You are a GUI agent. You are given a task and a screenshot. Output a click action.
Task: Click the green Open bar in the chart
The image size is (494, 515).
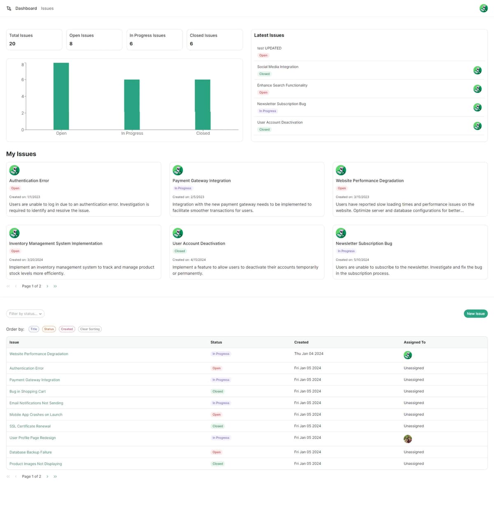(61, 96)
